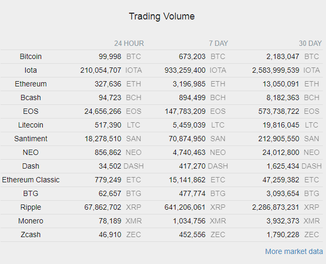Viewport: 326px width, 264px height.
Task: Click the Dash currency name
Action: point(31,166)
